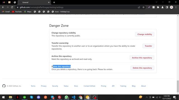Open the Windows Start menu

click(3, 97)
